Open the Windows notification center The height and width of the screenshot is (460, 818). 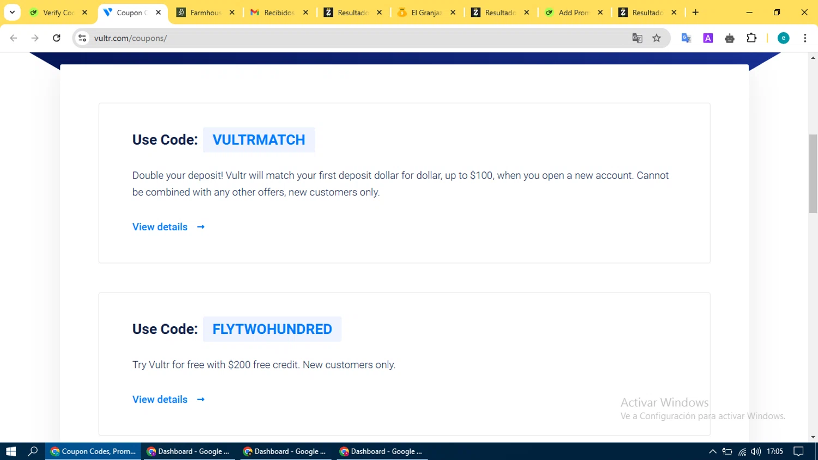[799, 451]
